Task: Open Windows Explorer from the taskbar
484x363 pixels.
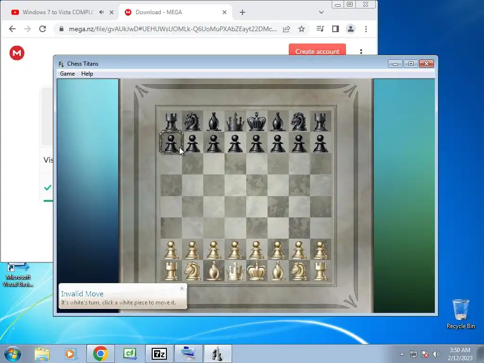Action: tap(42, 354)
